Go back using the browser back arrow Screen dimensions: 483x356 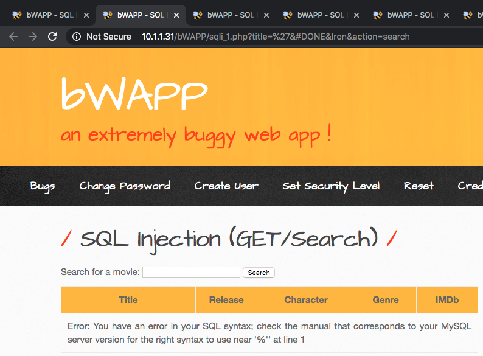13,37
